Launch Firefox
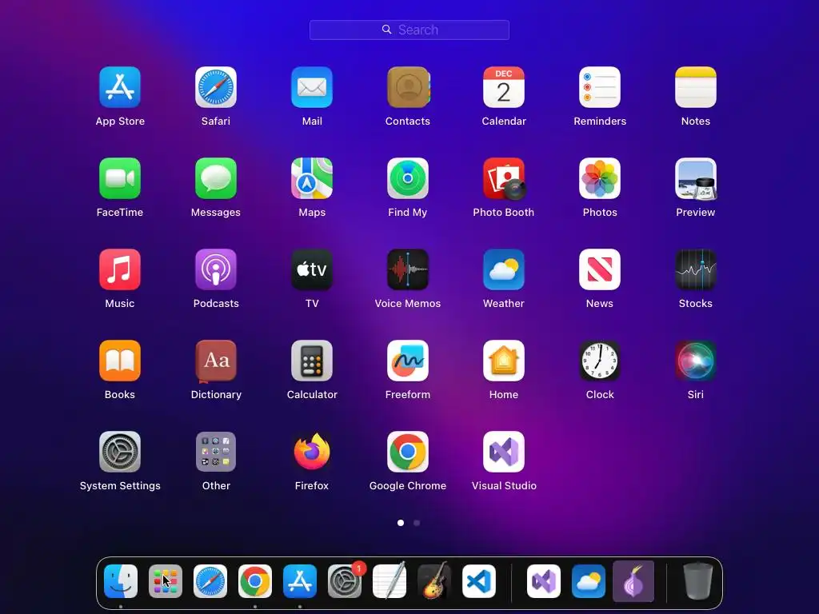 coord(312,452)
